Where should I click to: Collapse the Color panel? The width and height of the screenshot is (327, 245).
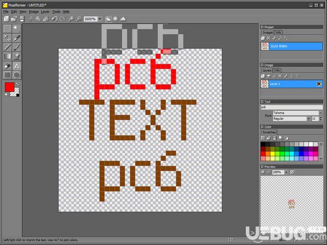pos(262,127)
